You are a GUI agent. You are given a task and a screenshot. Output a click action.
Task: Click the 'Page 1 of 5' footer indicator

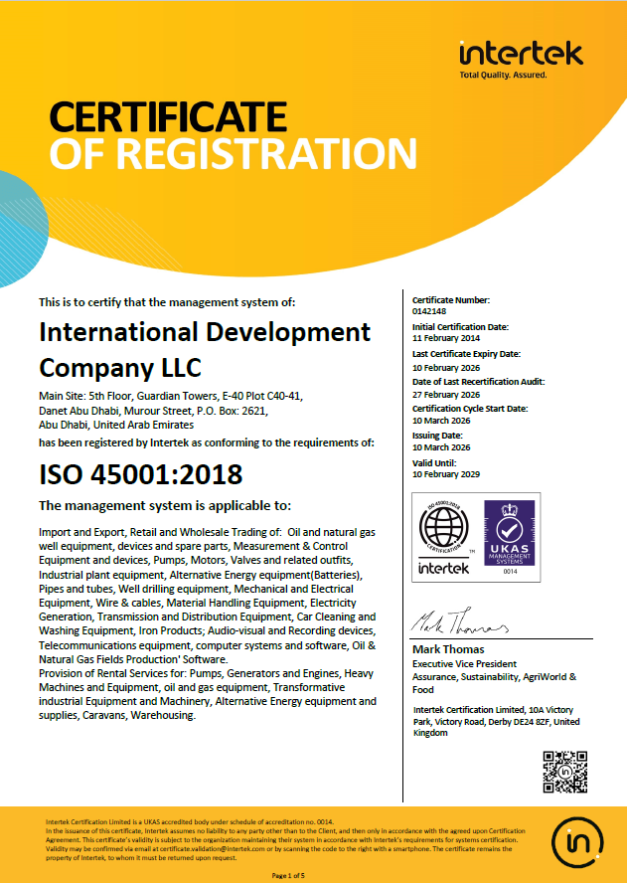[288, 876]
